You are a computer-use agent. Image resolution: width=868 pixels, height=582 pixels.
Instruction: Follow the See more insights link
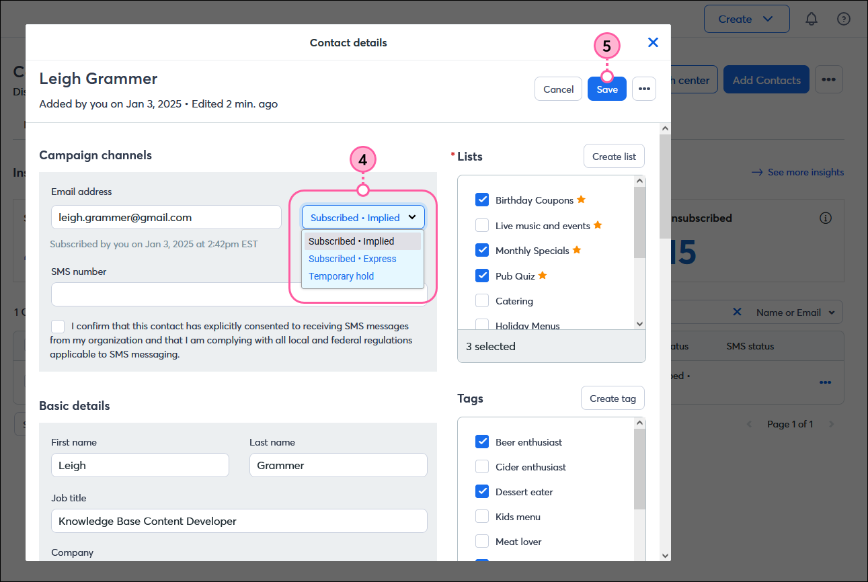797,172
